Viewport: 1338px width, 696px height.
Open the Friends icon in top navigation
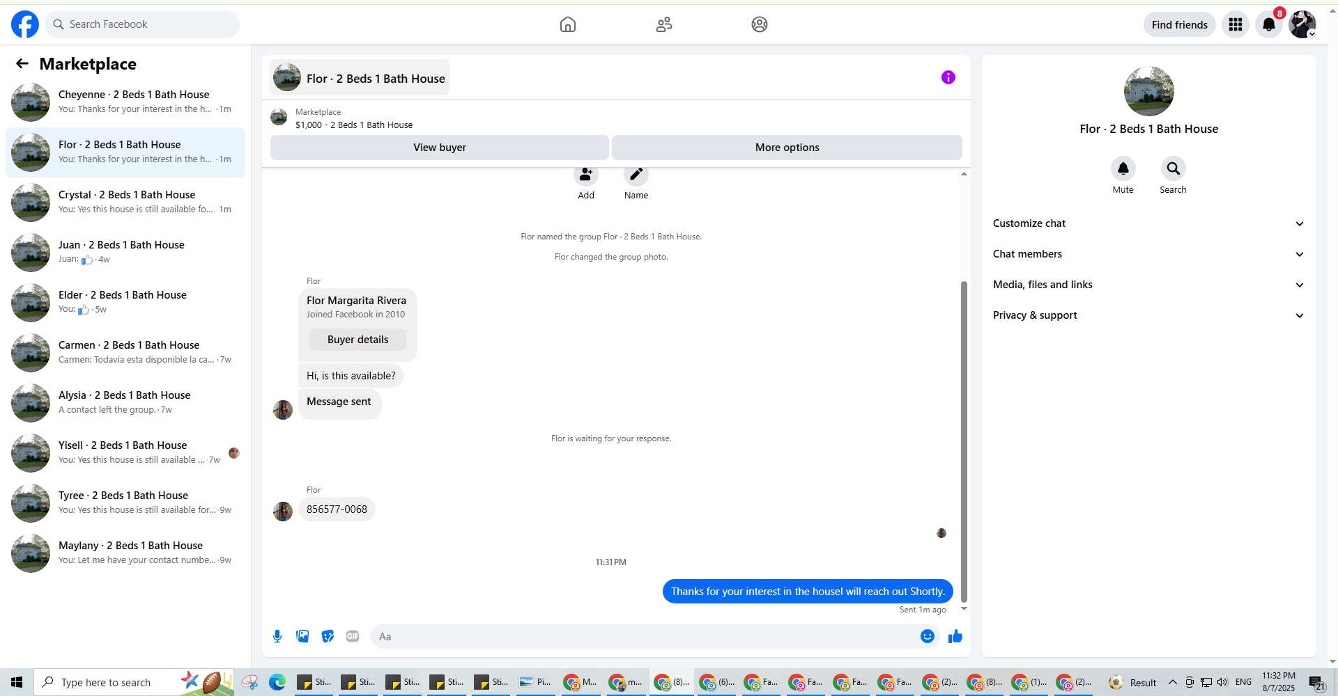(664, 24)
